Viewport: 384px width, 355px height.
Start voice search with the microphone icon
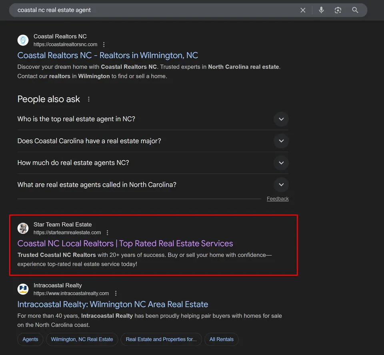click(321, 10)
